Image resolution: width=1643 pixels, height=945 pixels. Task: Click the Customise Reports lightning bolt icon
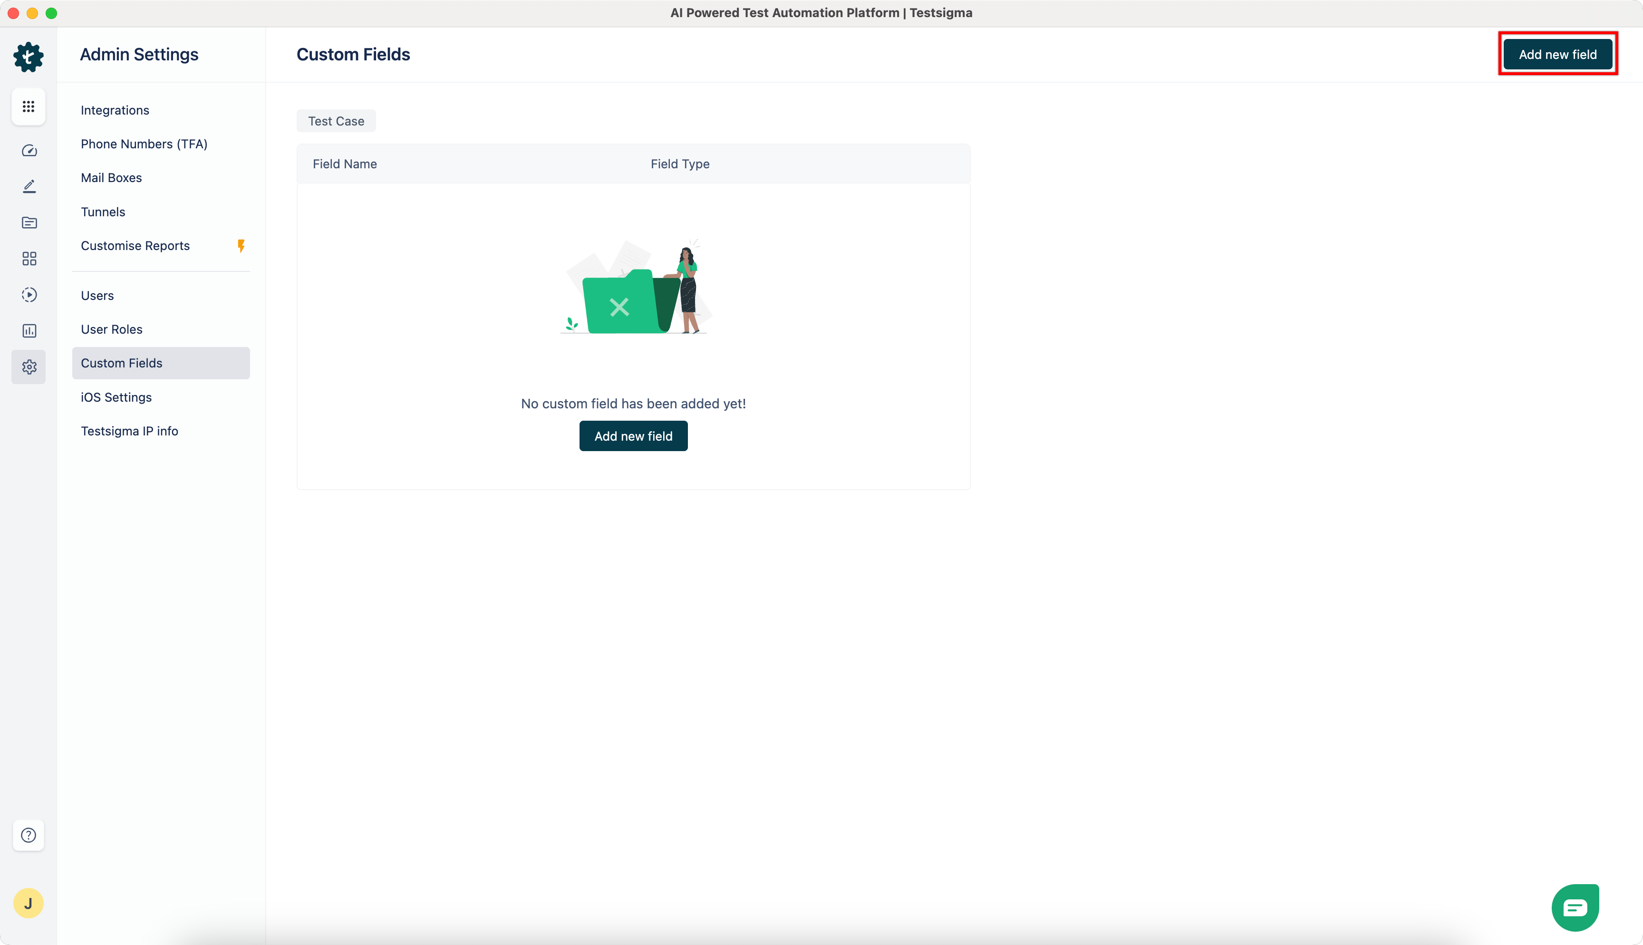point(241,246)
